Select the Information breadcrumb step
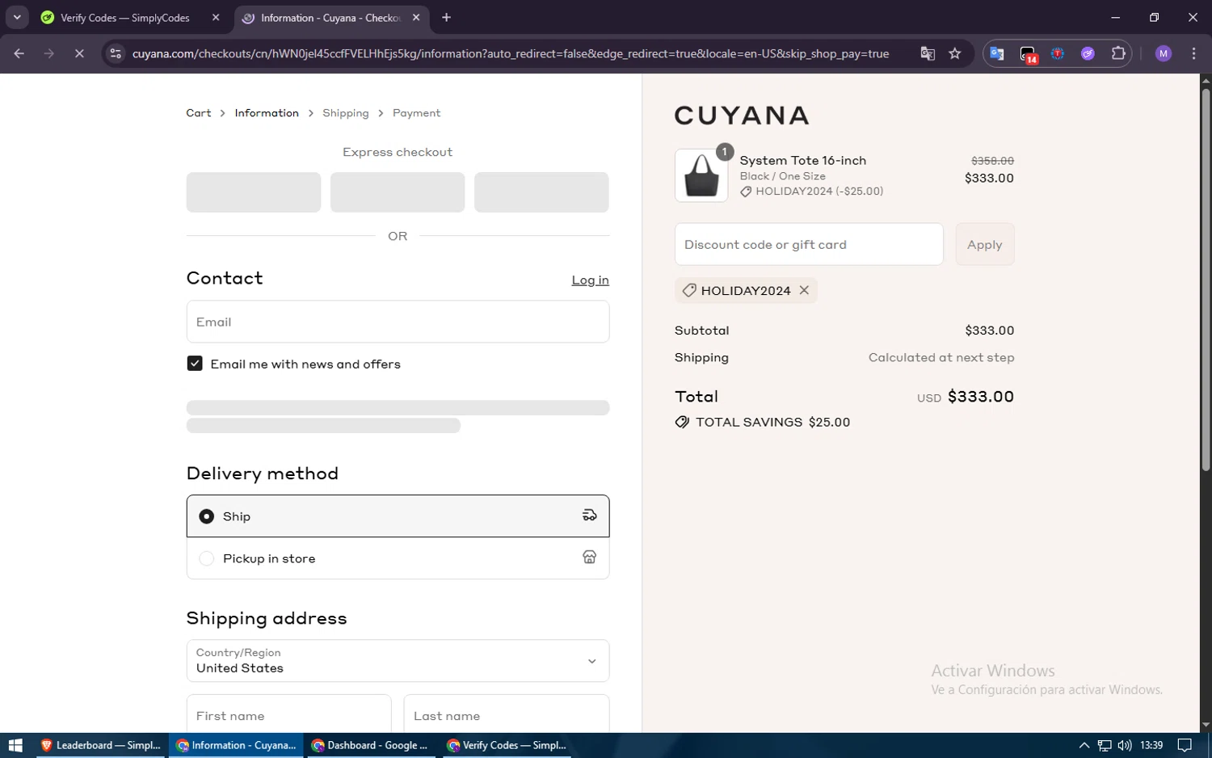The width and height of the screenshot is (1212, 758). 267,113
